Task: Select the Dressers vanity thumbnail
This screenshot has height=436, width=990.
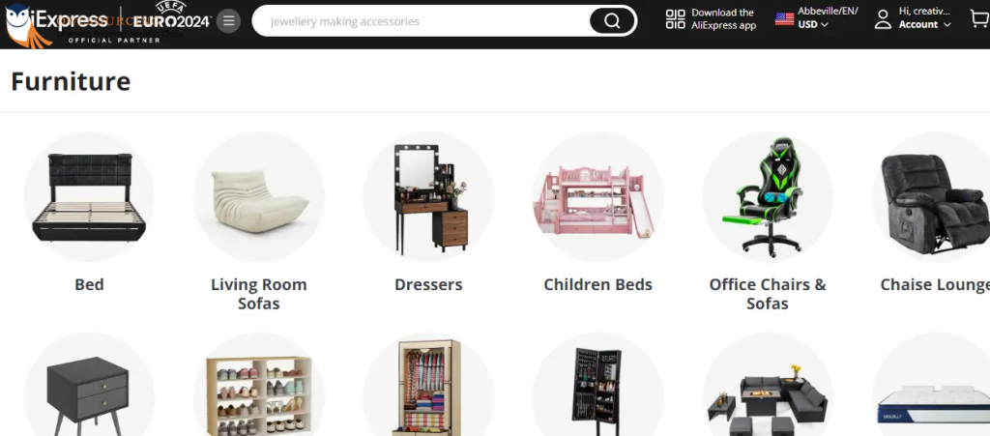Action: 428,197
